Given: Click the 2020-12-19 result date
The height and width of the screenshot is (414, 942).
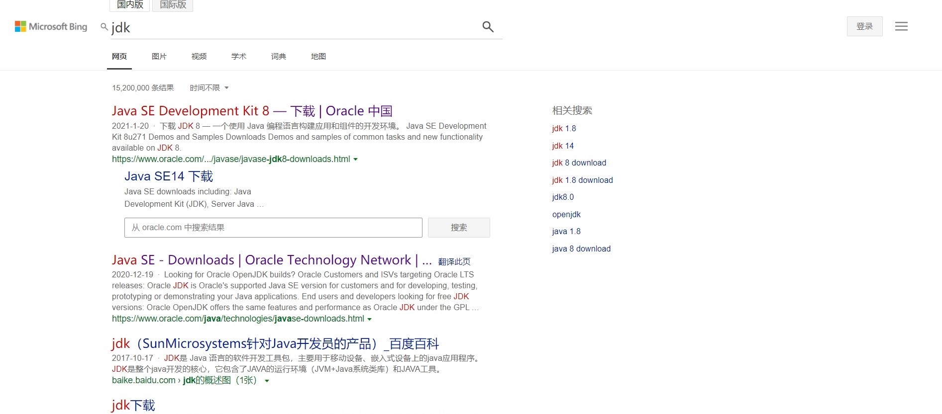Looking at the screenshot, I should pyautogui.click(x=132, y=275).
